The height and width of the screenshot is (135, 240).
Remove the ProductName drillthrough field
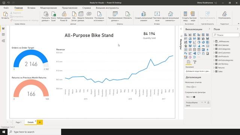pos(205,102)
